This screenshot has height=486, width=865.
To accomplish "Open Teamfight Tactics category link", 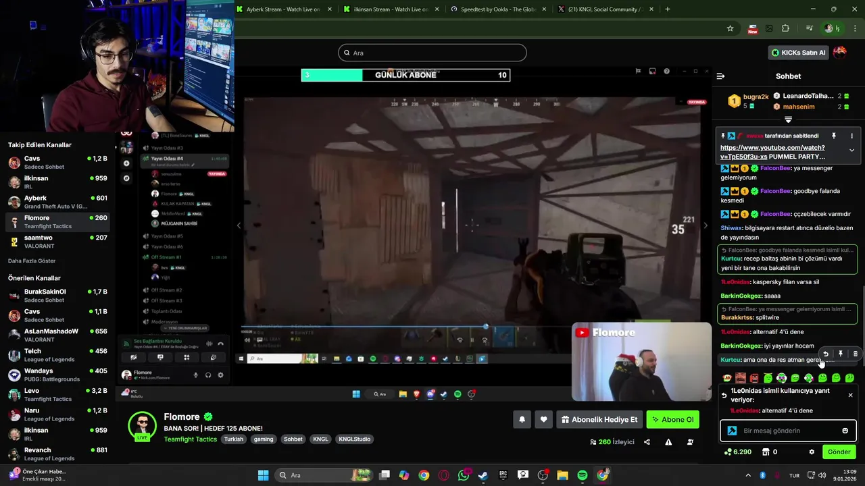I will tap(190, 439).
